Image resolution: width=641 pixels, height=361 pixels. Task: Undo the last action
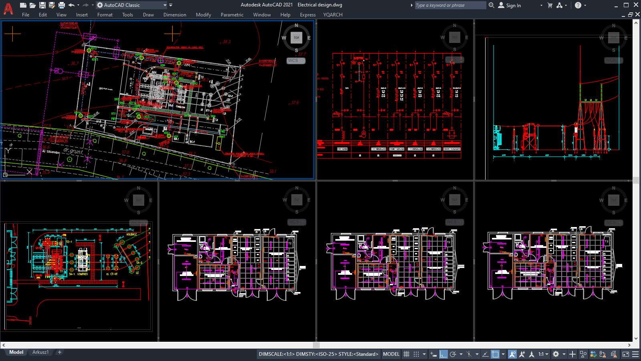pos(71,5)
